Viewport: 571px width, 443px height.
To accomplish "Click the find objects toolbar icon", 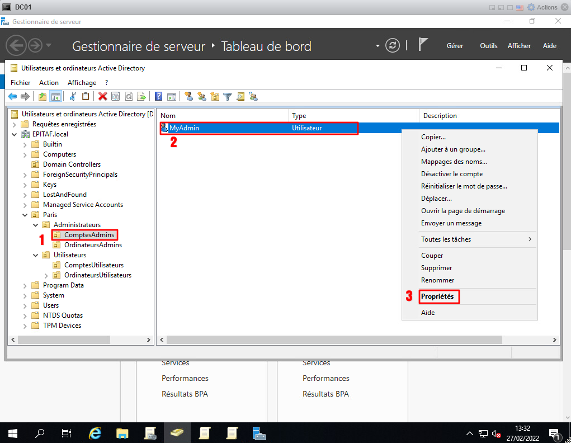I will 240,96.
